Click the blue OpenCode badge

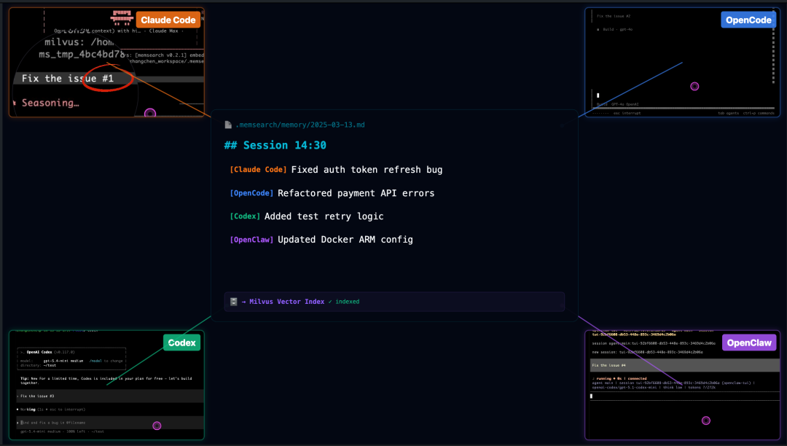748,20
